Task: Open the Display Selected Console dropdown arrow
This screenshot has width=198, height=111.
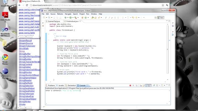Action: coord(159,85)
